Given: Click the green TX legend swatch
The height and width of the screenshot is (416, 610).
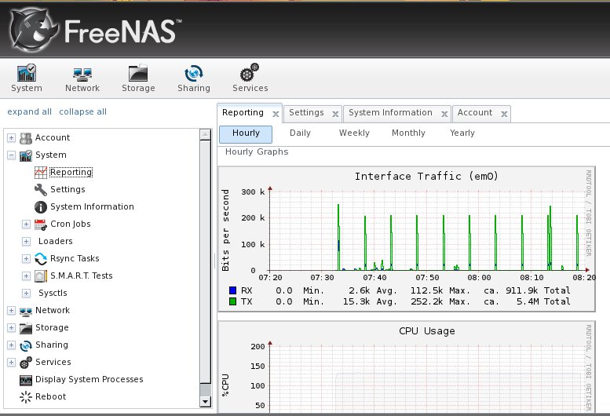Looking at the screenshot, I should (x=233, y=301).
